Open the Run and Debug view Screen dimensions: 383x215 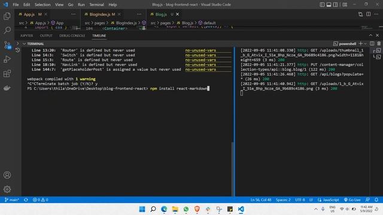[x=7, y=59]
